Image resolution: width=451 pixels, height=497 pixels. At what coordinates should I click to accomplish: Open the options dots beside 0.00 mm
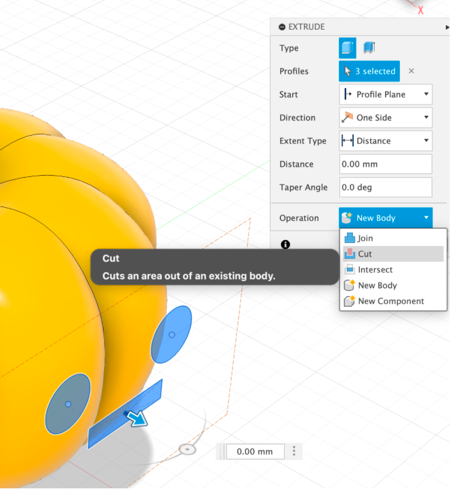(294, 451)
